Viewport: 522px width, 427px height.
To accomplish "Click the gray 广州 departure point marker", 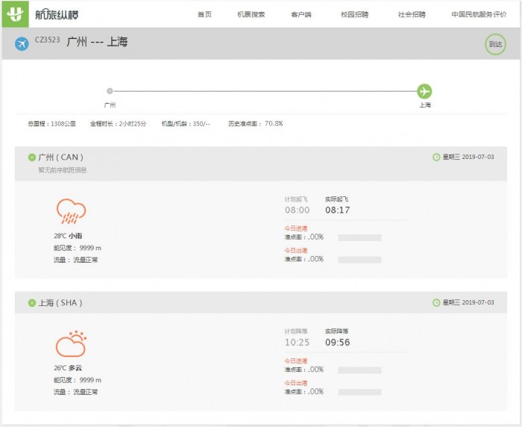I will pyautogui.click(x=110, y=91).
